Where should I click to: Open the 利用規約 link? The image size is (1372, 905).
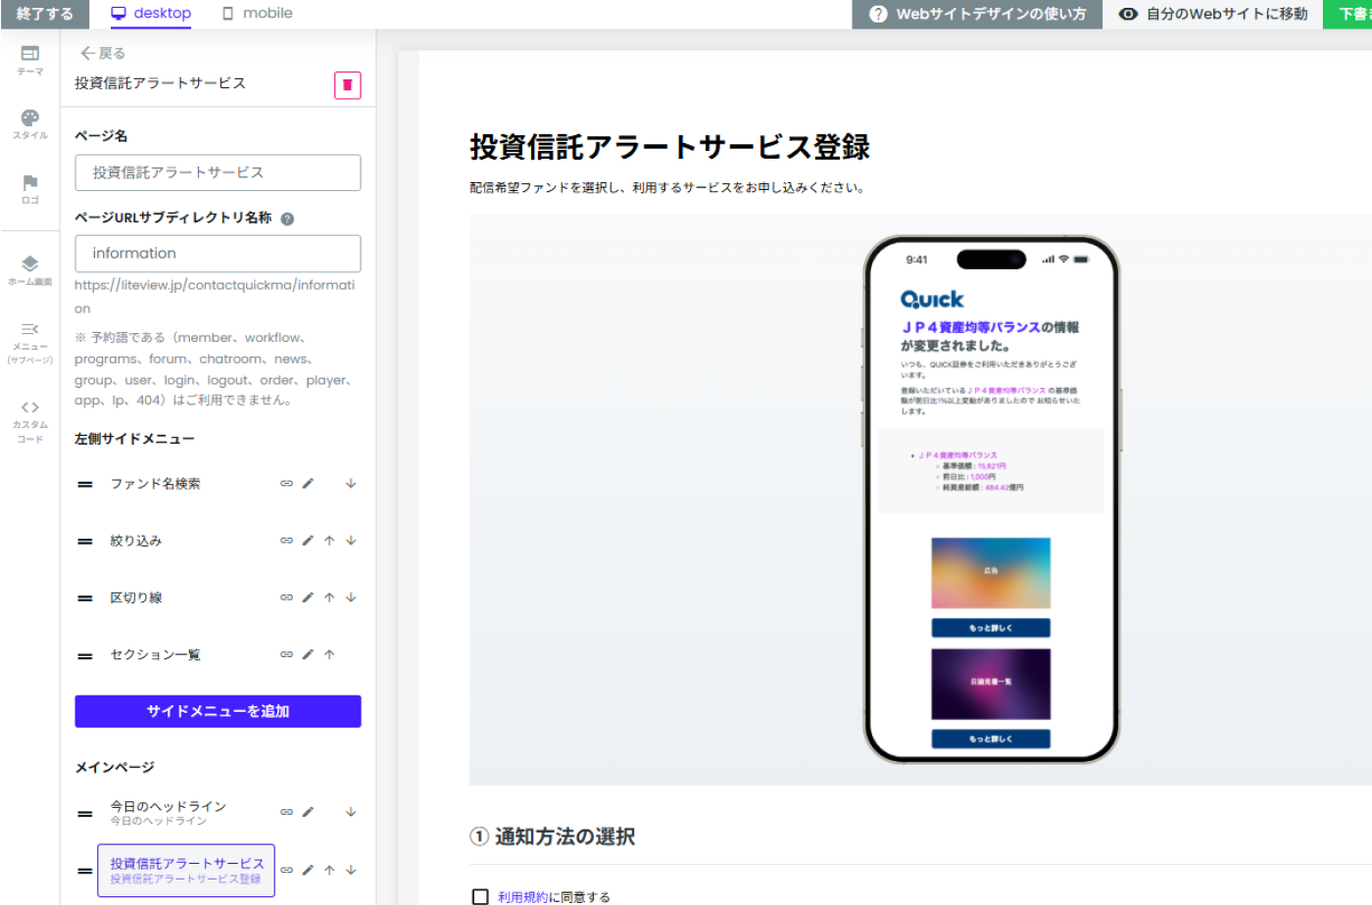(523, 896)
